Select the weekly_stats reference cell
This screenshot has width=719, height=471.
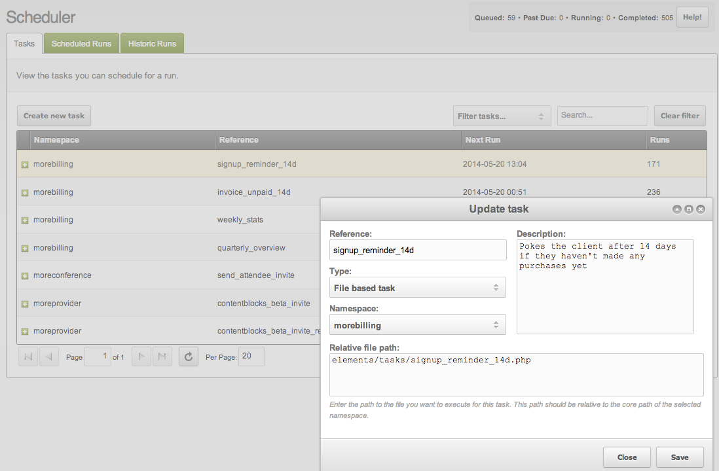(x=240, y=220)
